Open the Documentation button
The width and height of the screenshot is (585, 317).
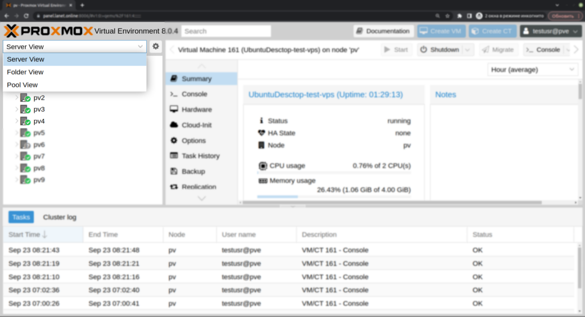point(383,31)
